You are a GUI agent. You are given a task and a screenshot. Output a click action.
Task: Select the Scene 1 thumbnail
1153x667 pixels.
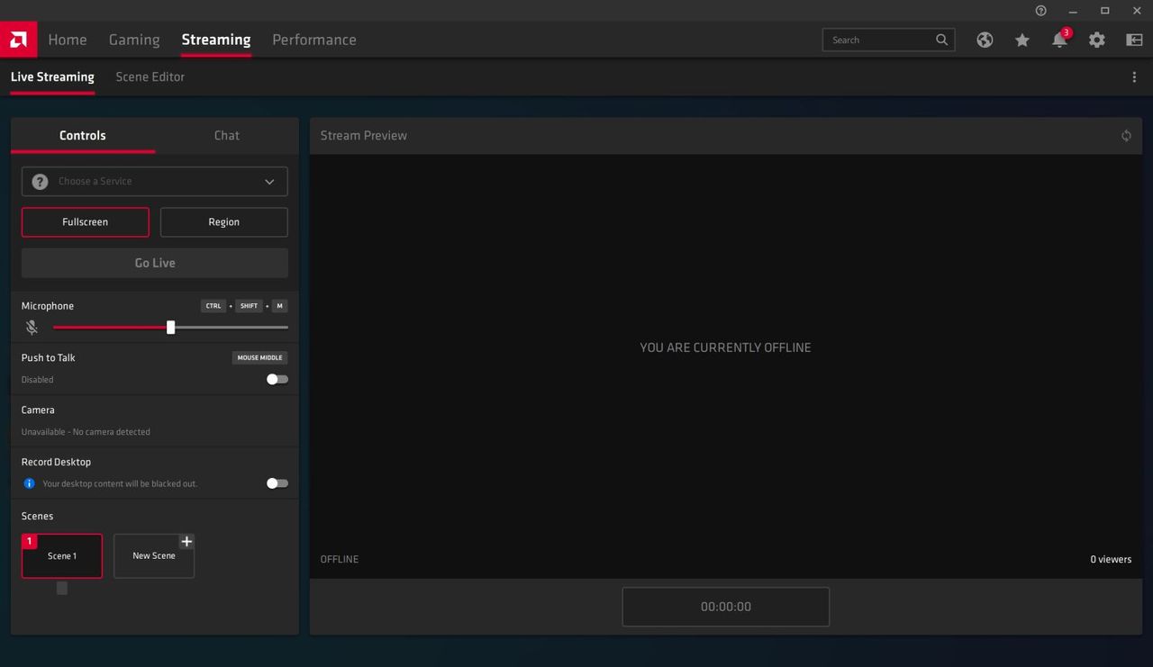(62, 556)
